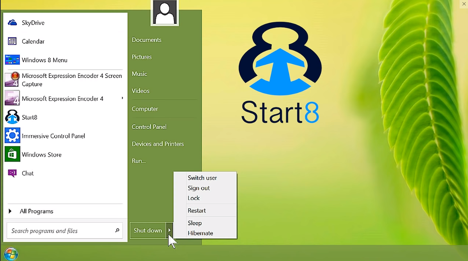
Task: Open the Pictures link
Action: [142, 57]
